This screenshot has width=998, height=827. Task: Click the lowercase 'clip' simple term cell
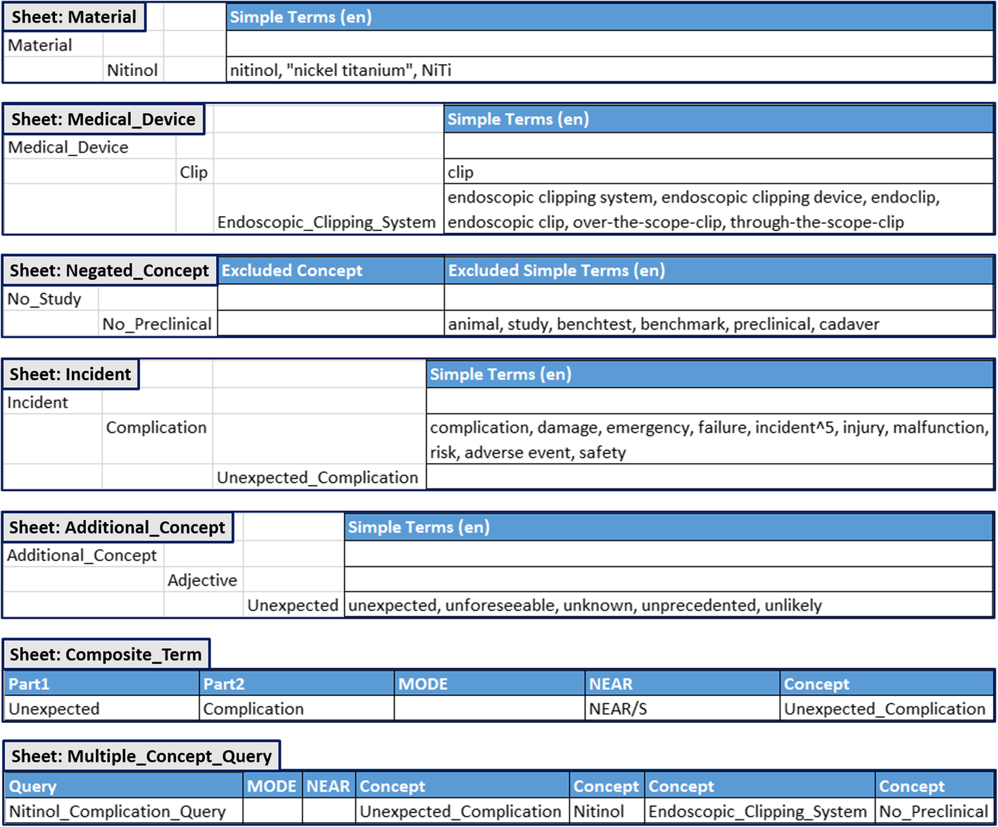click(719, 172)
